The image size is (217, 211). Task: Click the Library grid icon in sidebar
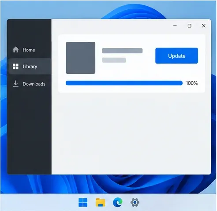click(x=15, y=66)
